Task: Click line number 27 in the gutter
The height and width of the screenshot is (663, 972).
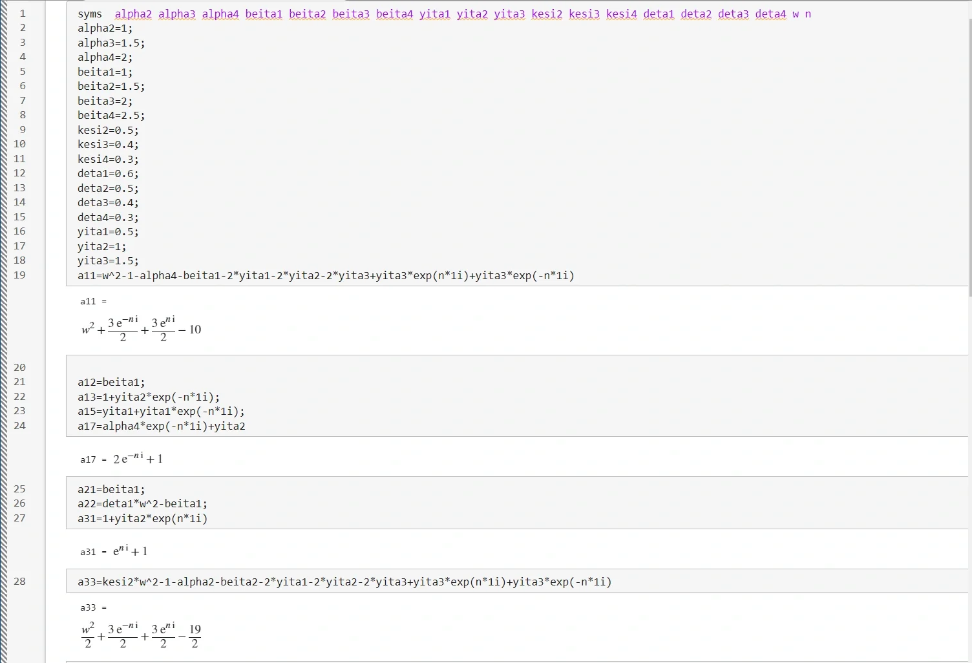Action: [19, 518]
